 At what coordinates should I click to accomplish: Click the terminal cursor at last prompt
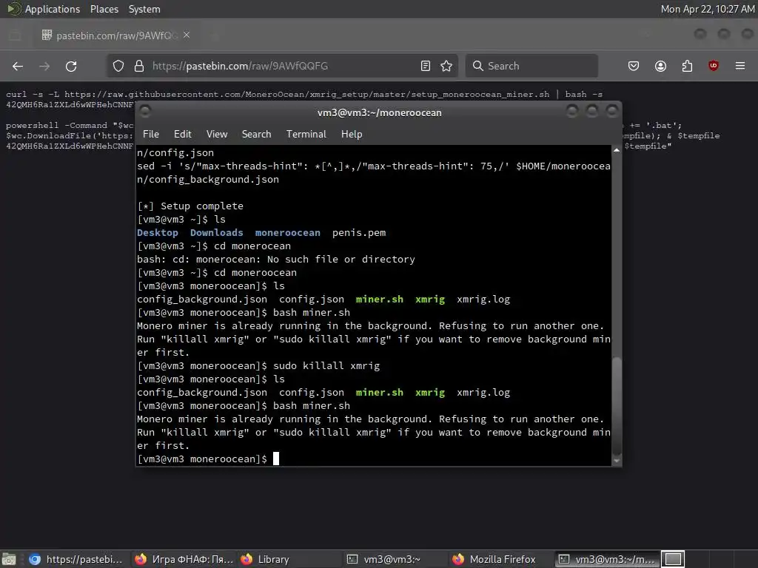click(276, 459)
